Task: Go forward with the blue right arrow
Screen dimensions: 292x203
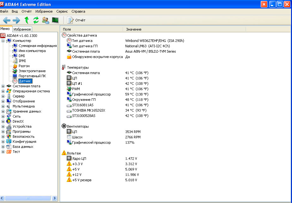Action: click(16, 20)
